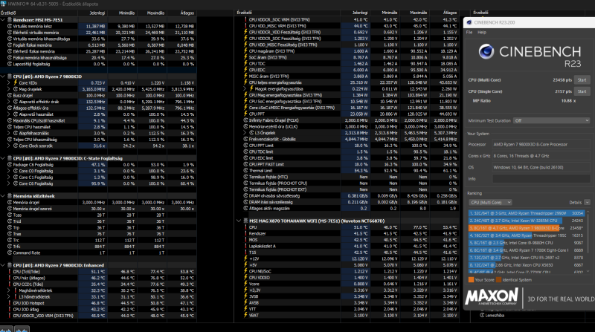Image resolution: width=595 pixels, height=332 pixels.
Task: Collapse the CPU [#0] AMD Ryzen 7 9800X3D group
Action: 3,77
